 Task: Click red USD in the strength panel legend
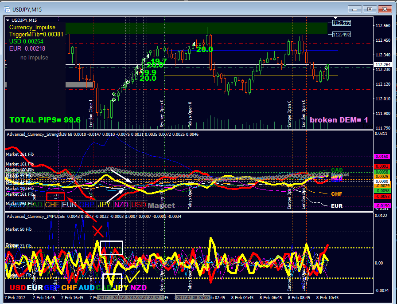point(139,205)
